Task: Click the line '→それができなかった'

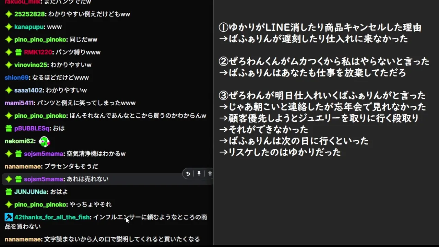Action: click(x=263, y=129)
